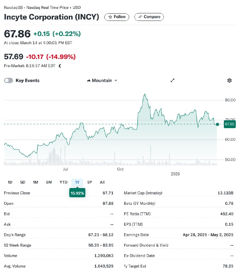
Task: Select the 1Y range tab
Action: 77,182
